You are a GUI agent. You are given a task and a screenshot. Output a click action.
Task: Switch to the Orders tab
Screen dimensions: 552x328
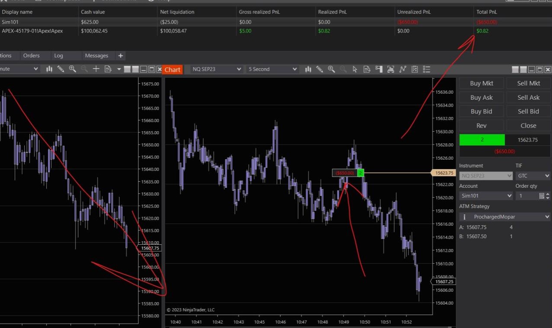[x=31, y=56]
